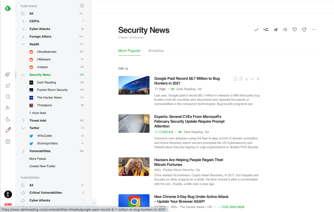Click the Create New Folder link
Screen dimensions: 334x212
pos(42,166)
